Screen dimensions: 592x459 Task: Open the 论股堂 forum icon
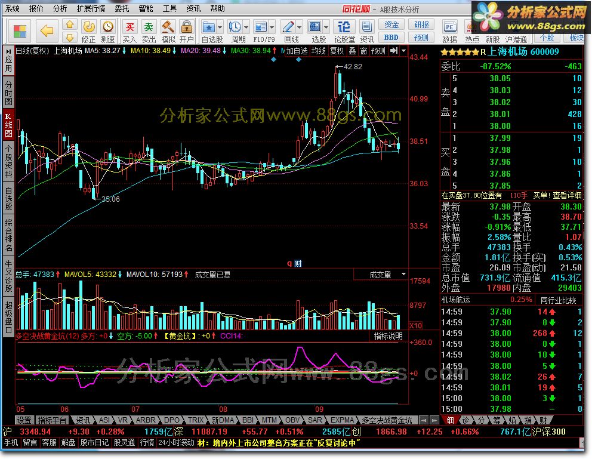pyautogui.click(x=344, y=27)
